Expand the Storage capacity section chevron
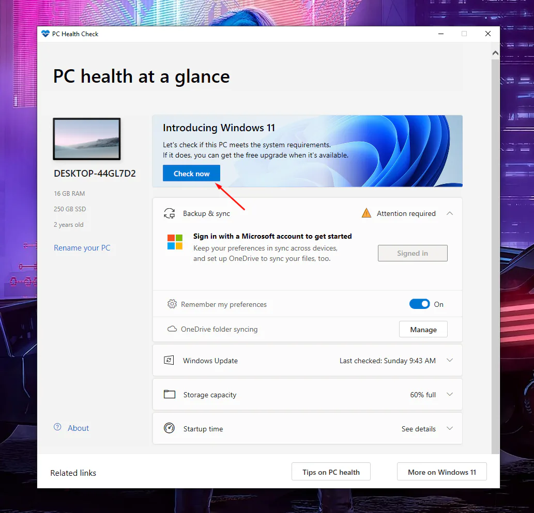The height and width of the screenshot is (513, 534). 450,394
